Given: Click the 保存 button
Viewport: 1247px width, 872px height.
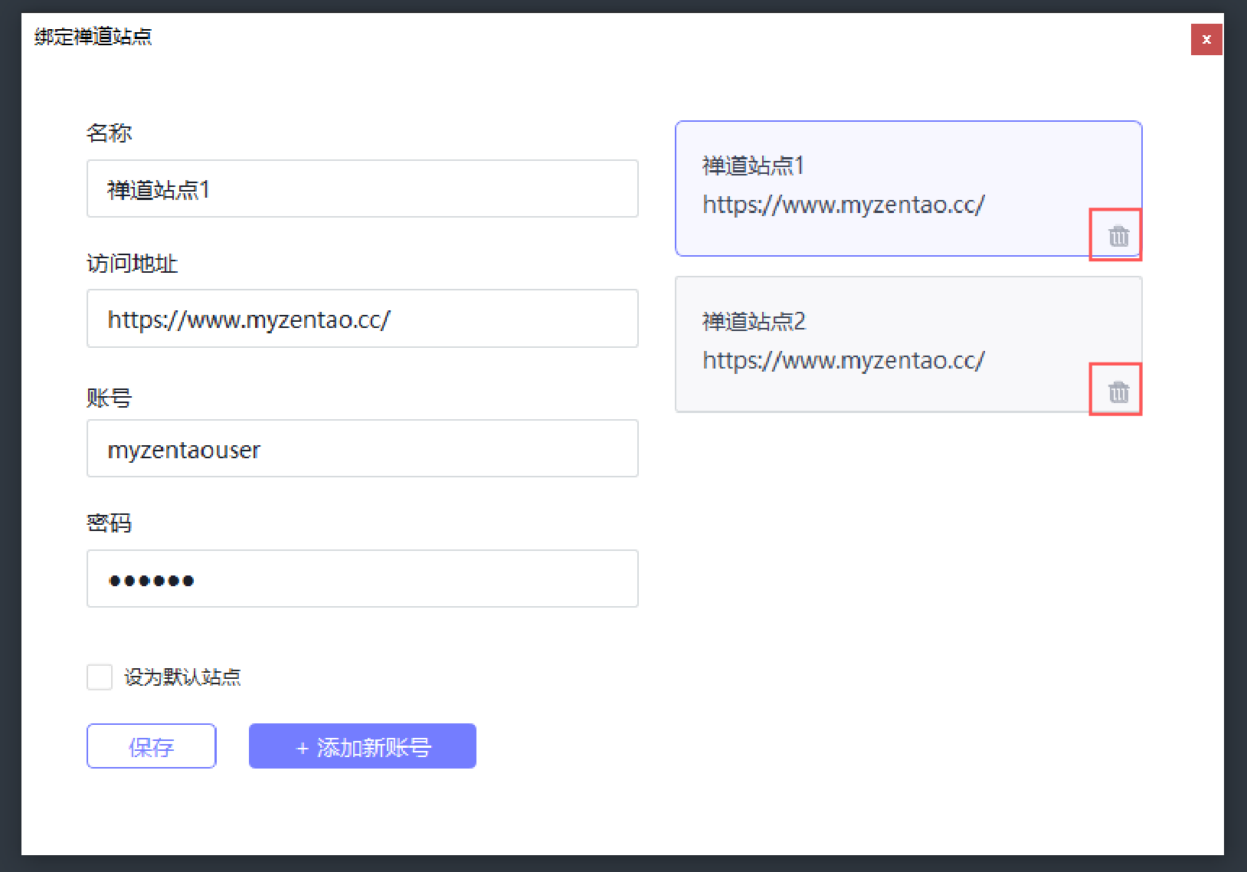Looking at the screenshot, I should pyautogui.click(x=152, y=746).
